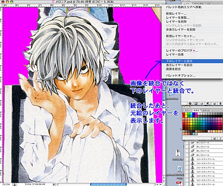
Task: Open the adjustment layer half-circle button
Action: 208,104
